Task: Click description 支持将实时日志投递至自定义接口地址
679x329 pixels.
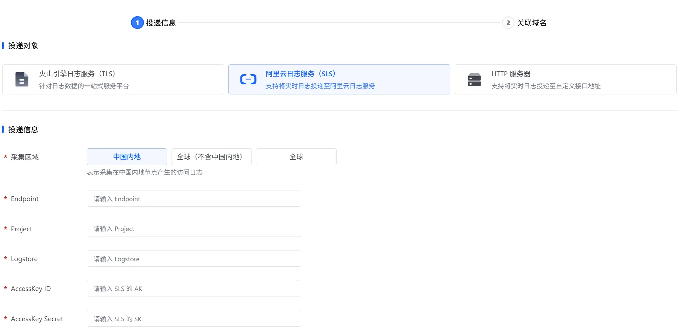Action: point(546,86)
